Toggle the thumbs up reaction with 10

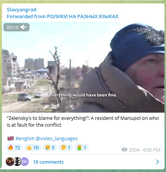[33, 147]
